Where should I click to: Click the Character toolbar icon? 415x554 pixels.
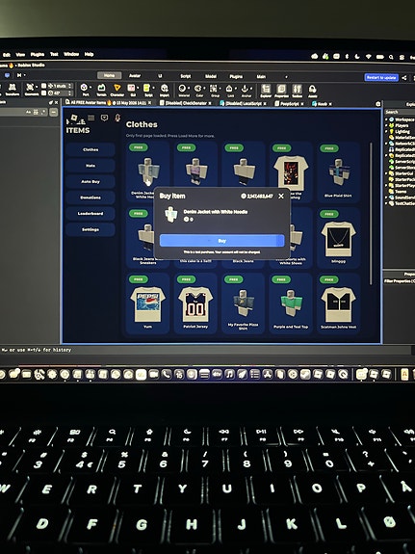117,90
